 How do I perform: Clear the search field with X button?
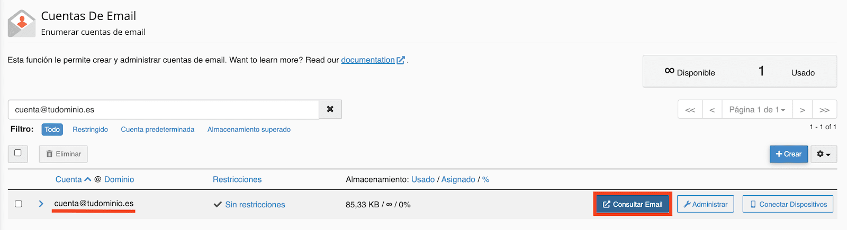(x=330, y=109)
